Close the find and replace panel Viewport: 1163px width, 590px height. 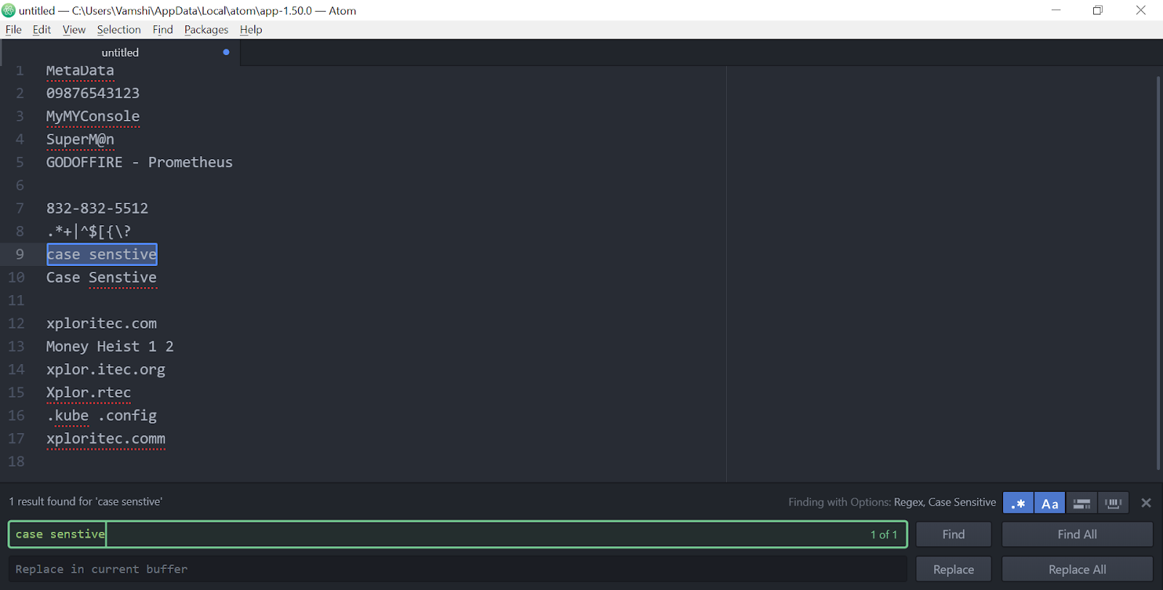[x=1146, y=503]
